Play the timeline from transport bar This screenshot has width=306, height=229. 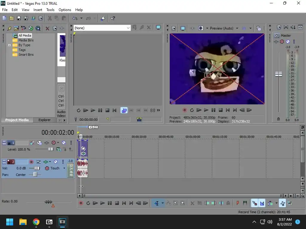click(x=102, y=203)
